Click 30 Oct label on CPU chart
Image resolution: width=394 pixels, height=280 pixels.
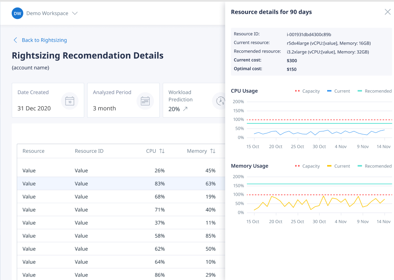tap(319, 147)
